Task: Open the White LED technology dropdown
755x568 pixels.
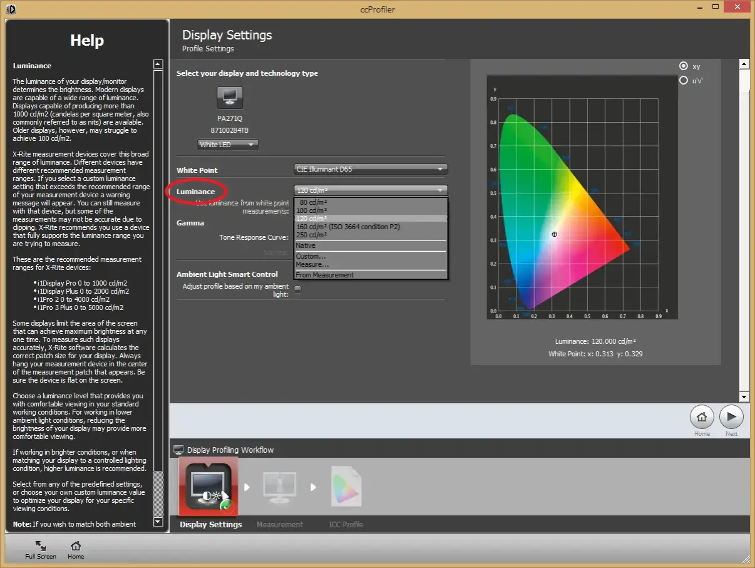Action: point(228,145)
